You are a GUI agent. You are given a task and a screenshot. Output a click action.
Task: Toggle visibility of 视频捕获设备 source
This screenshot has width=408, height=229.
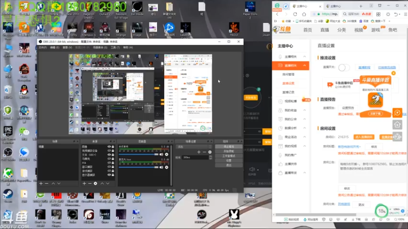coord(109,151)
